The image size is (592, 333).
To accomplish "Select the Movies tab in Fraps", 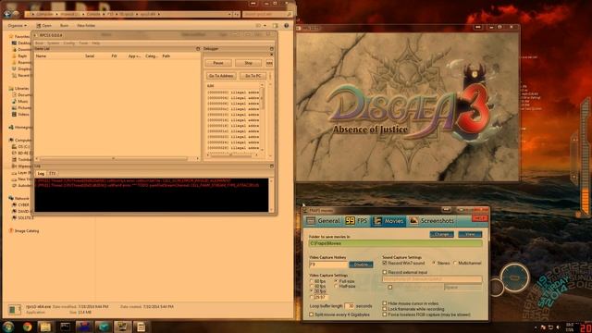I will [388, 221].
